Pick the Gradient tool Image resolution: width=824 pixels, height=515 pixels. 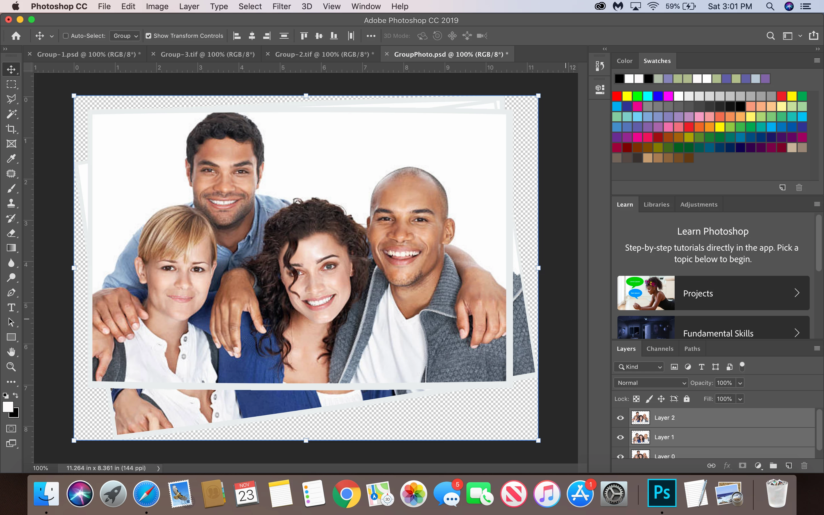pyautogui.click(x=11, y=248)
